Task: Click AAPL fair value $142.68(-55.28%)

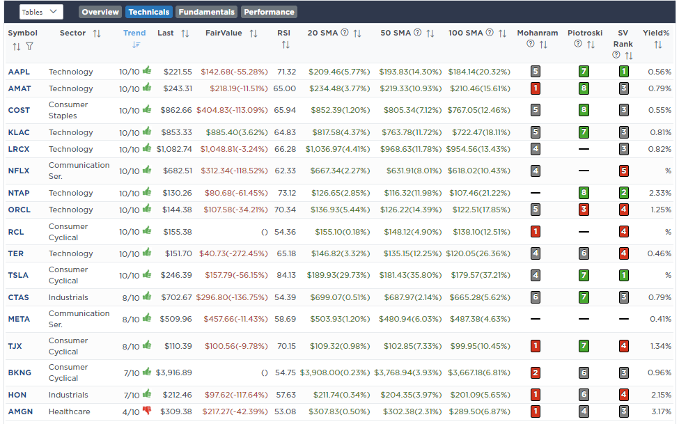Action: point(234,72)
